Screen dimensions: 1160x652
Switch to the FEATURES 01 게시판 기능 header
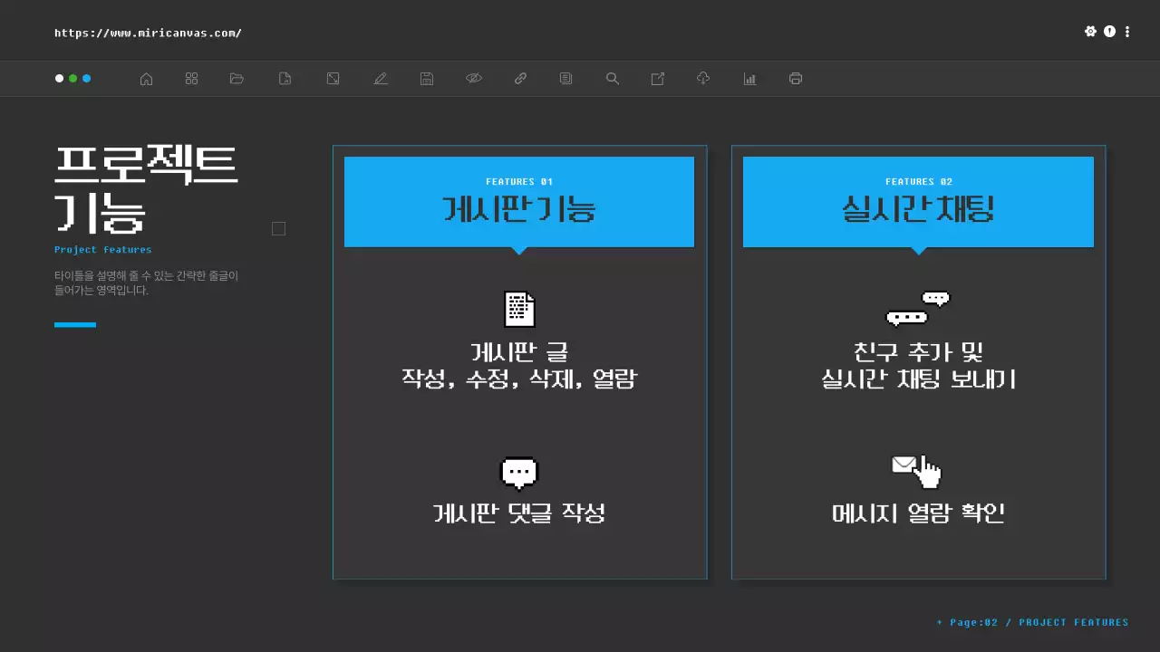pos(519,201)
